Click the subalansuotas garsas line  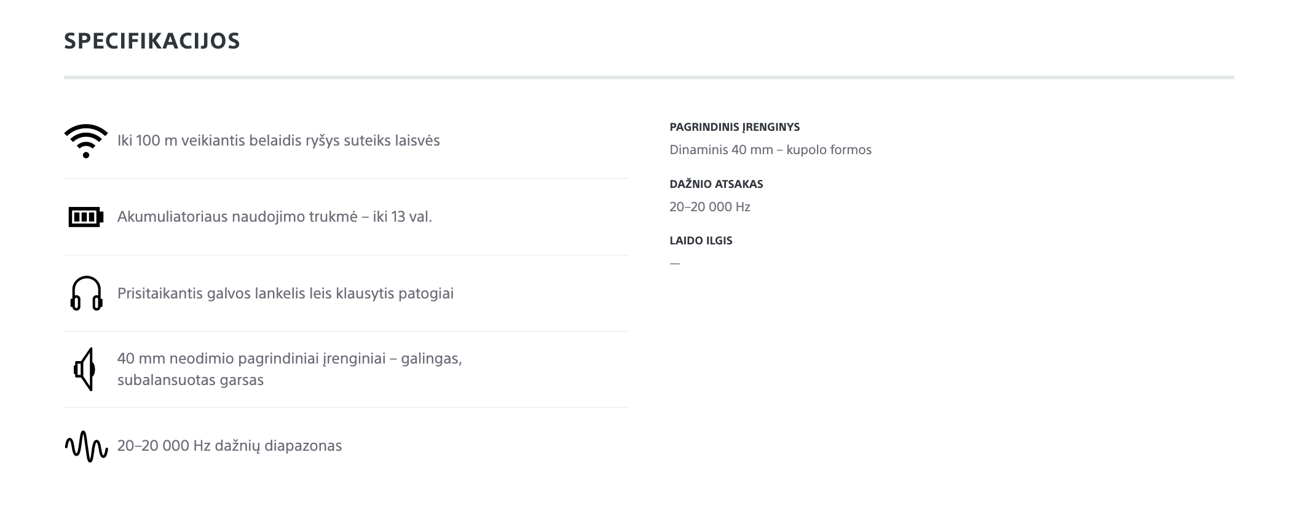click(x=191, y=380)
